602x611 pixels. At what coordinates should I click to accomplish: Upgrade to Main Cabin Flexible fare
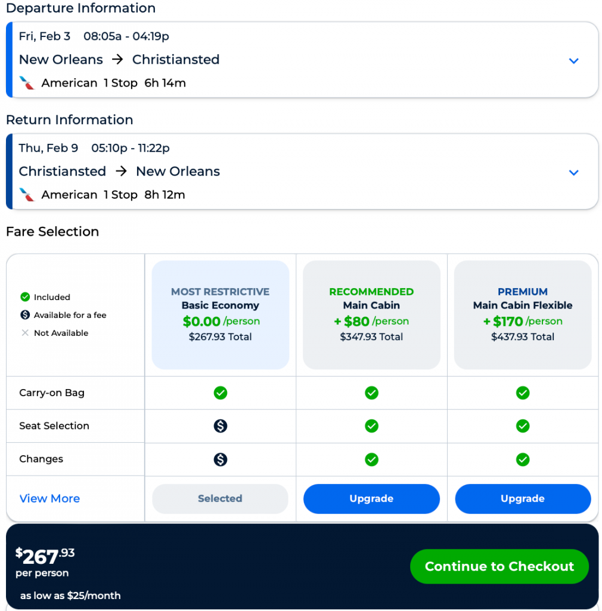(523, 499)
